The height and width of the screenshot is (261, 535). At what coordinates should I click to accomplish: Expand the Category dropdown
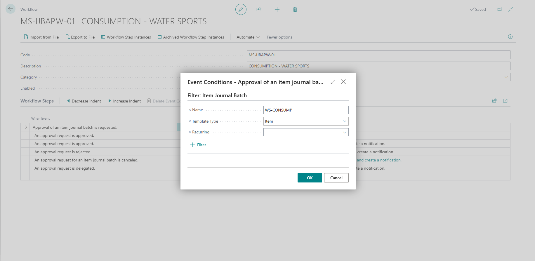(x=506, y=77)
